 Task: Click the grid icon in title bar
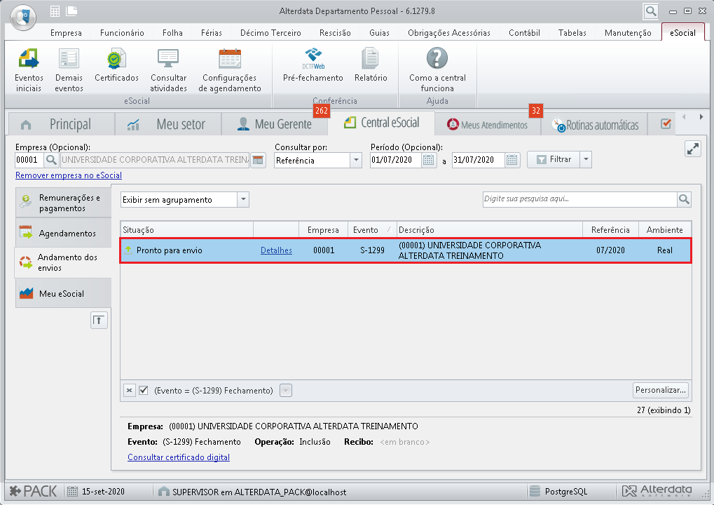tap(55, 11)
